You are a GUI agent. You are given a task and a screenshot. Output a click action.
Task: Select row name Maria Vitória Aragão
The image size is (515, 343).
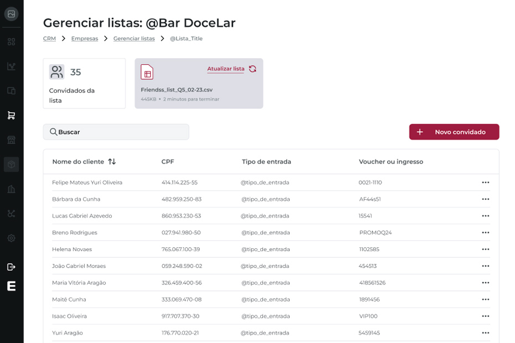79,283
